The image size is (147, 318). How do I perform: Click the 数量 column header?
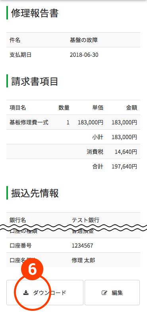coord(64,107)
